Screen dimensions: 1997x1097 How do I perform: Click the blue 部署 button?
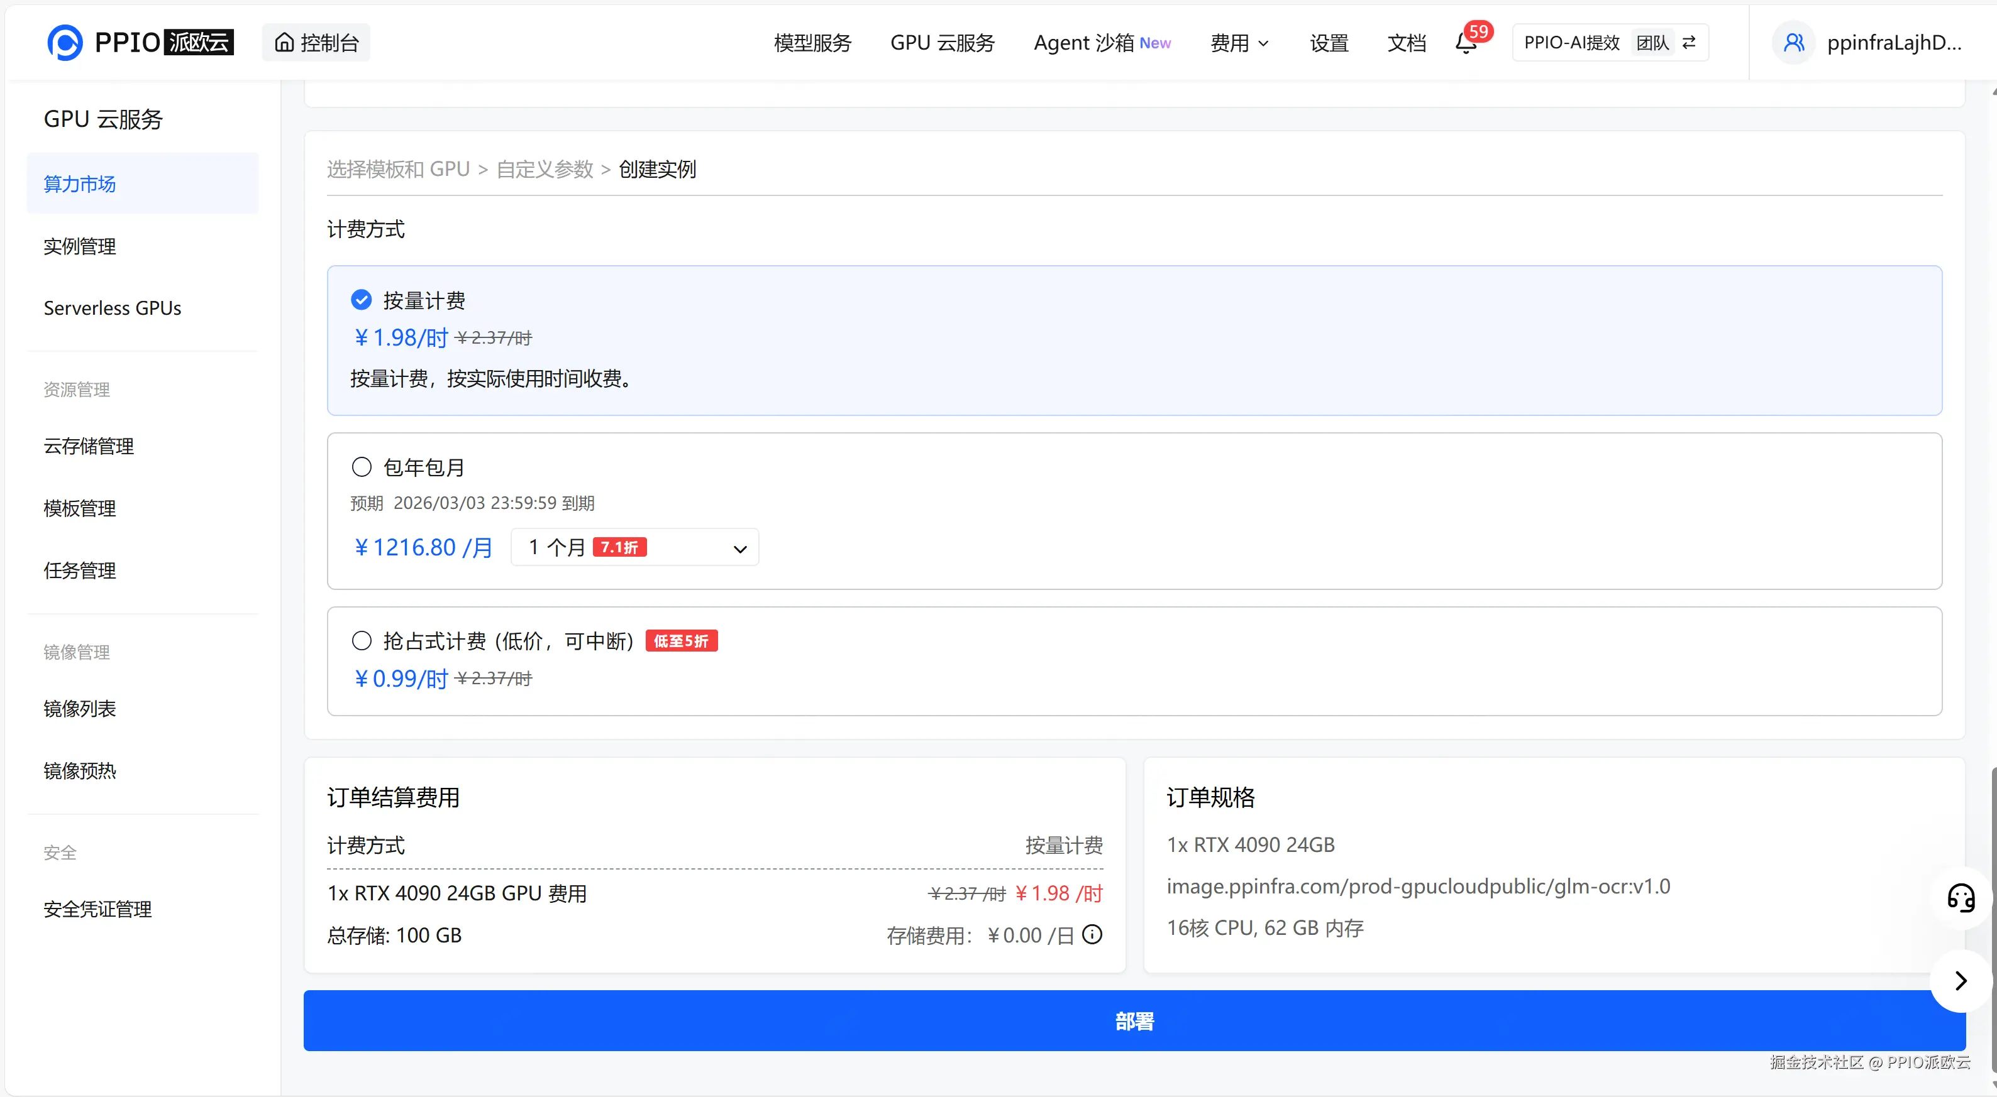click(1134, 1021)
